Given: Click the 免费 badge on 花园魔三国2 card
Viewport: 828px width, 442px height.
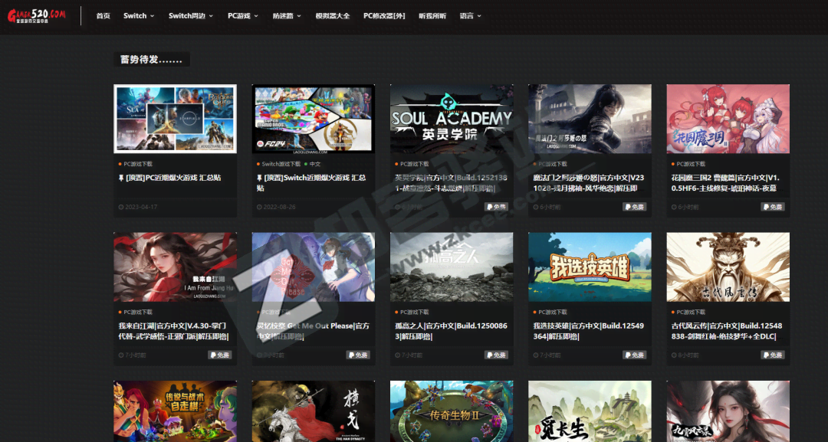Looking at the screenshot, I should click(772, 207).
